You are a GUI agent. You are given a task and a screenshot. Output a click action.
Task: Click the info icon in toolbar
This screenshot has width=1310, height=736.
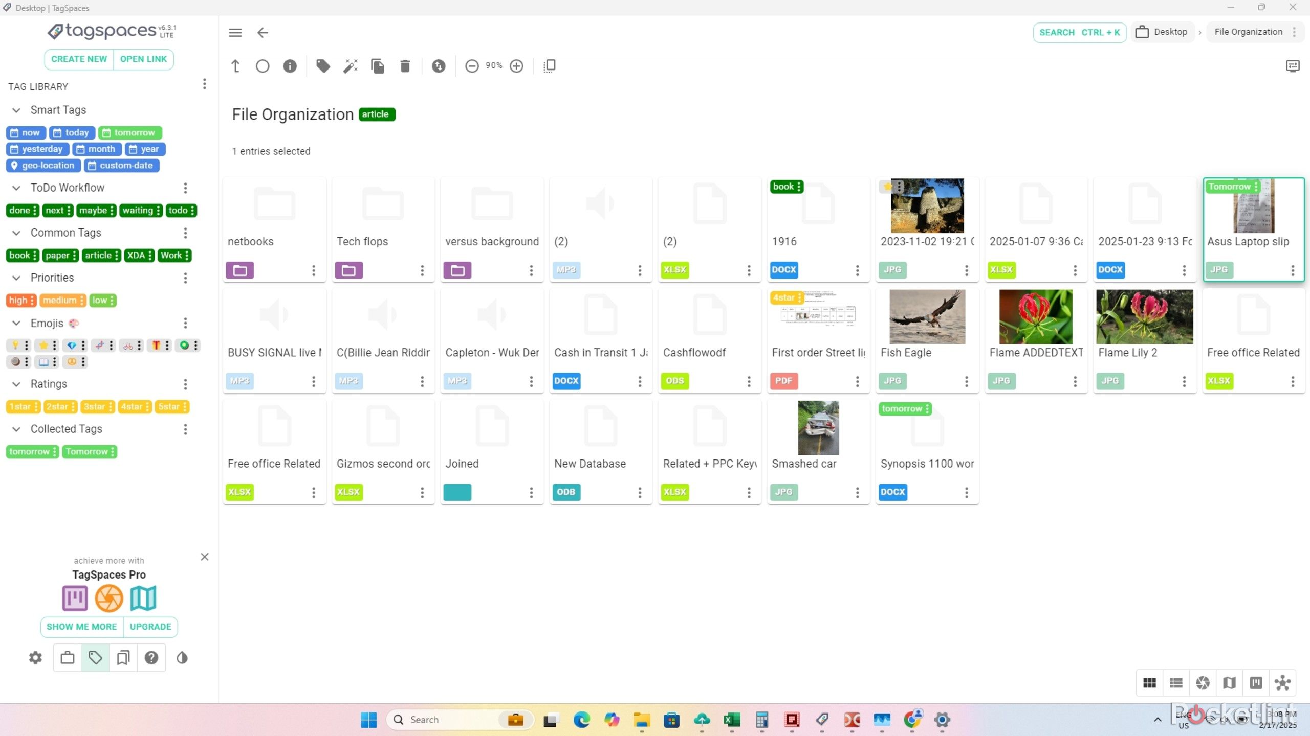click(290, 65)
